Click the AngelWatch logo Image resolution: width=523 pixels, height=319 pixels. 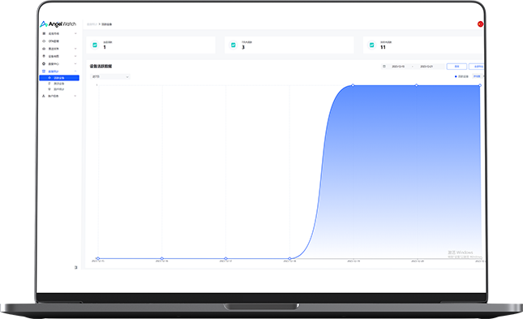point(58,24)
